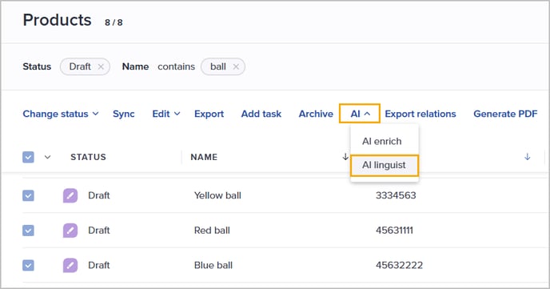The height and width of the screenshot is (289, 550).
Task: Open the Change status dropdown
Action: click(61, 114)
